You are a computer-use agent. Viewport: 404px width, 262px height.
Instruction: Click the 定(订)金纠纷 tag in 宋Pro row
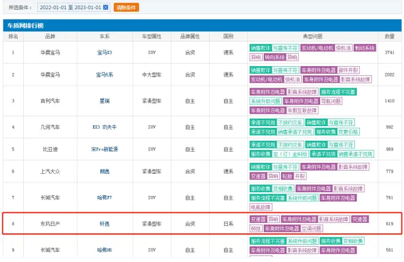pyautogui.click(x=290, y=154)
